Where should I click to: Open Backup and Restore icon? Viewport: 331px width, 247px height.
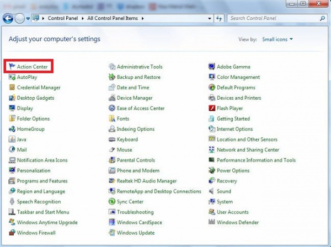[x=111, y=77]
